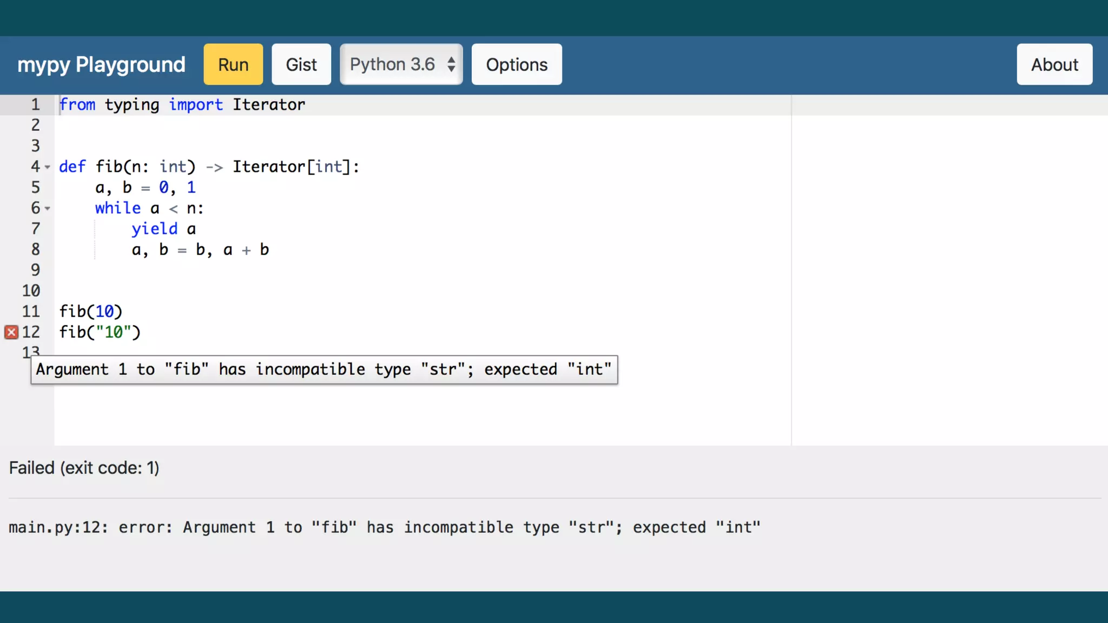The width and height of the screenshot is (1108, 623).
Task: Click the main.py:12 error output line
Action: point(385,527)
